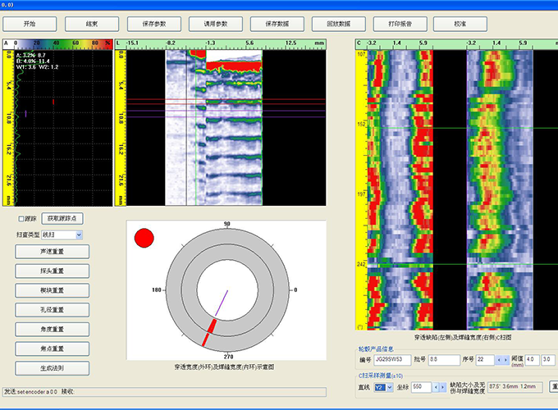Click the right arrow of 序号 stepper
The image size is (558, 410).
click(x=506, y=359)
